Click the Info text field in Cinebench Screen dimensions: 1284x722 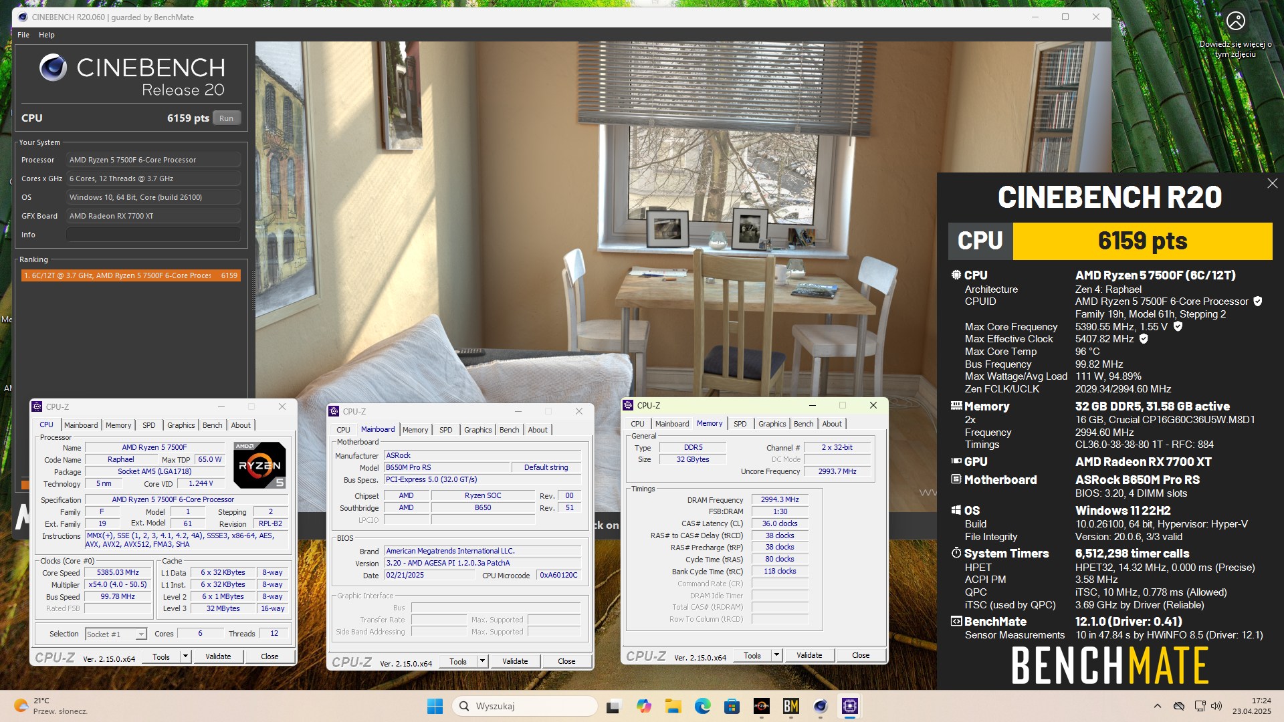tap(153, 235)
